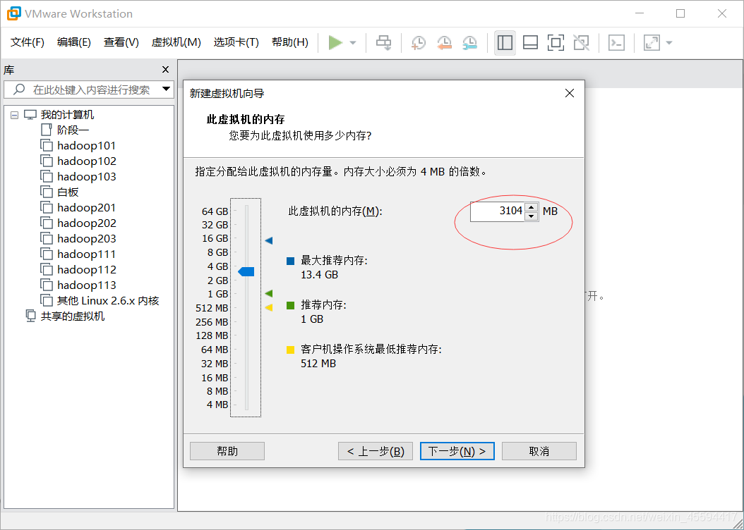Open the 帮助(H) menu
The width and height of the screenshot is (744, 530).
pyautogui.click(x=290, y=42)
